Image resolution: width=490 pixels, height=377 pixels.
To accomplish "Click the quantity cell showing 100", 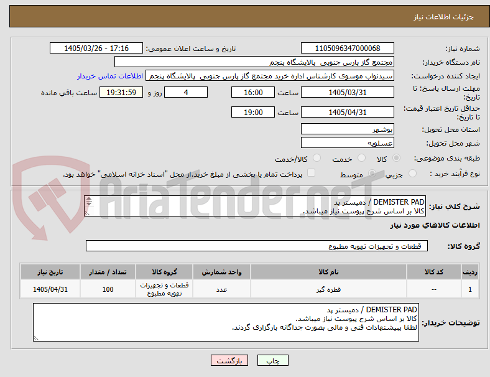I will 108,289.
